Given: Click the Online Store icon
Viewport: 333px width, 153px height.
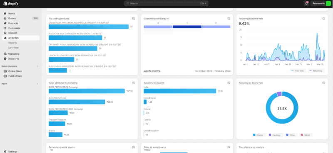Looking at the screenshot, I should pyautogui.click(x=5, y=71).
